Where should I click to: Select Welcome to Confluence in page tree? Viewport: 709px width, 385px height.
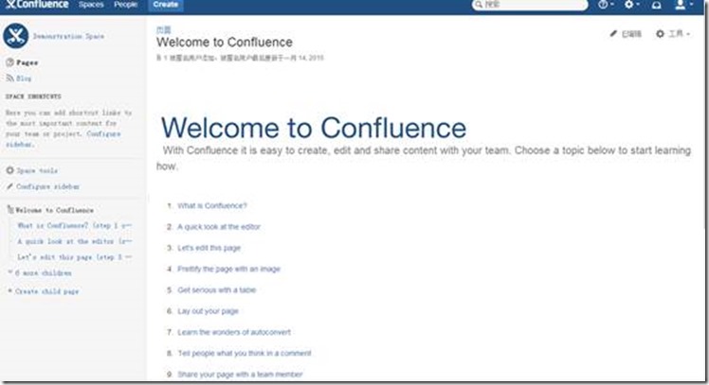tap(54, 210)
